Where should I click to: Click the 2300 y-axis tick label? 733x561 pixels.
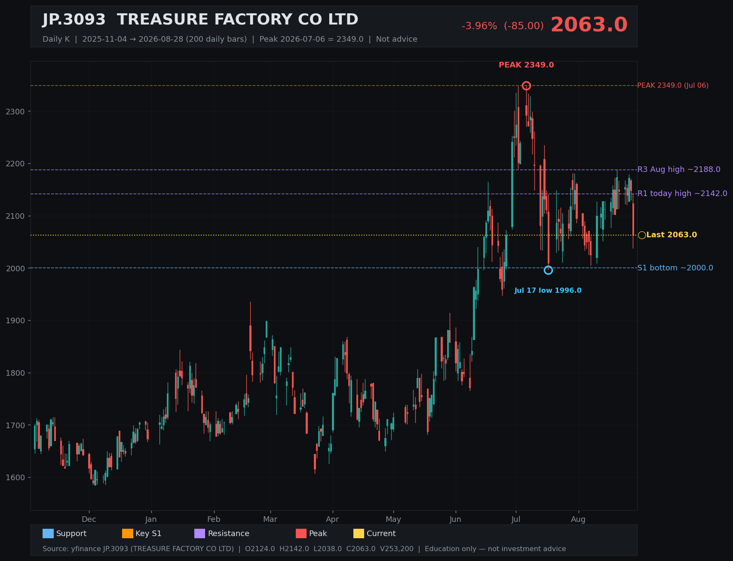tap(16, 112)
